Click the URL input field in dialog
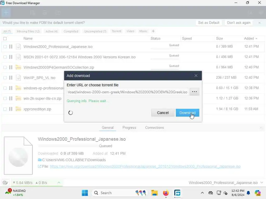This screenshot has height=199, width=266. pos(127,92)
